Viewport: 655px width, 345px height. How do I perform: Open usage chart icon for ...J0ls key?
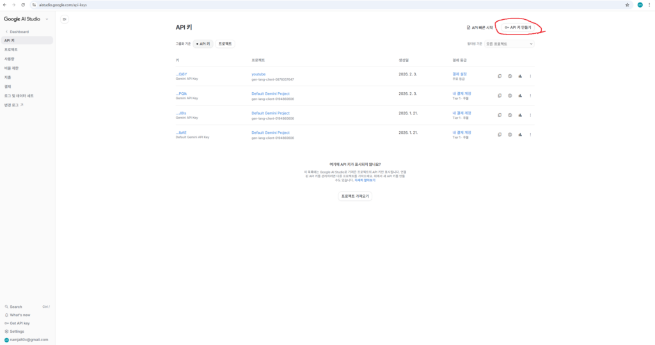pos(520,115)
